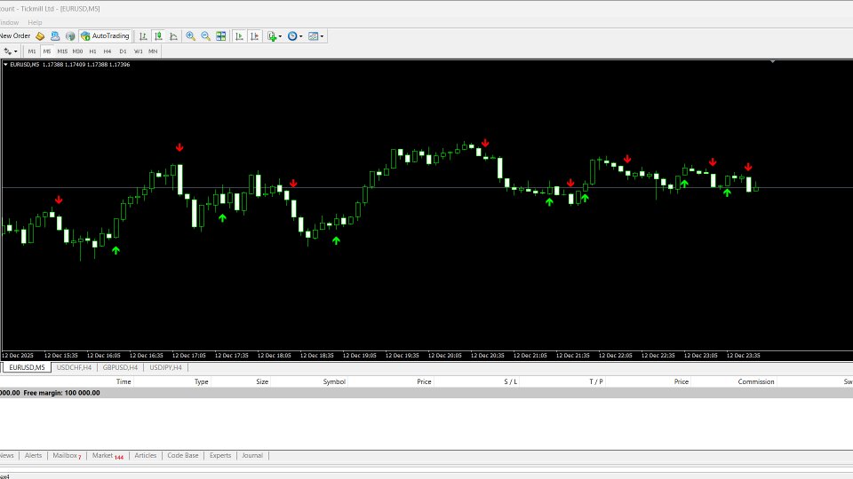The width and height of the screenshot is (853, 479).
Task: Open the Window menu
Action: (x=9, y=22)
